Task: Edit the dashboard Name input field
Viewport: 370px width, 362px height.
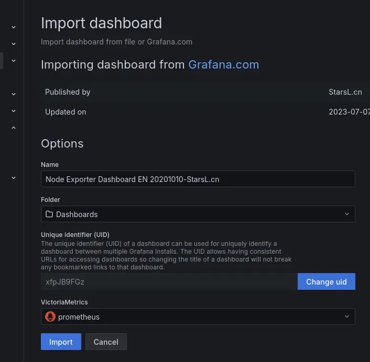Action: coord(198,179)
